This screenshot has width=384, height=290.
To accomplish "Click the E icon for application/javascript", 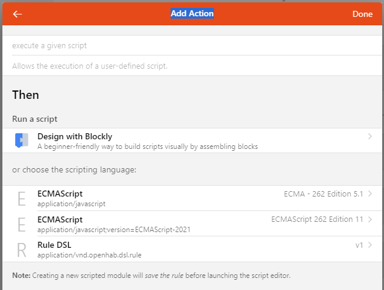I will (22, 198).
